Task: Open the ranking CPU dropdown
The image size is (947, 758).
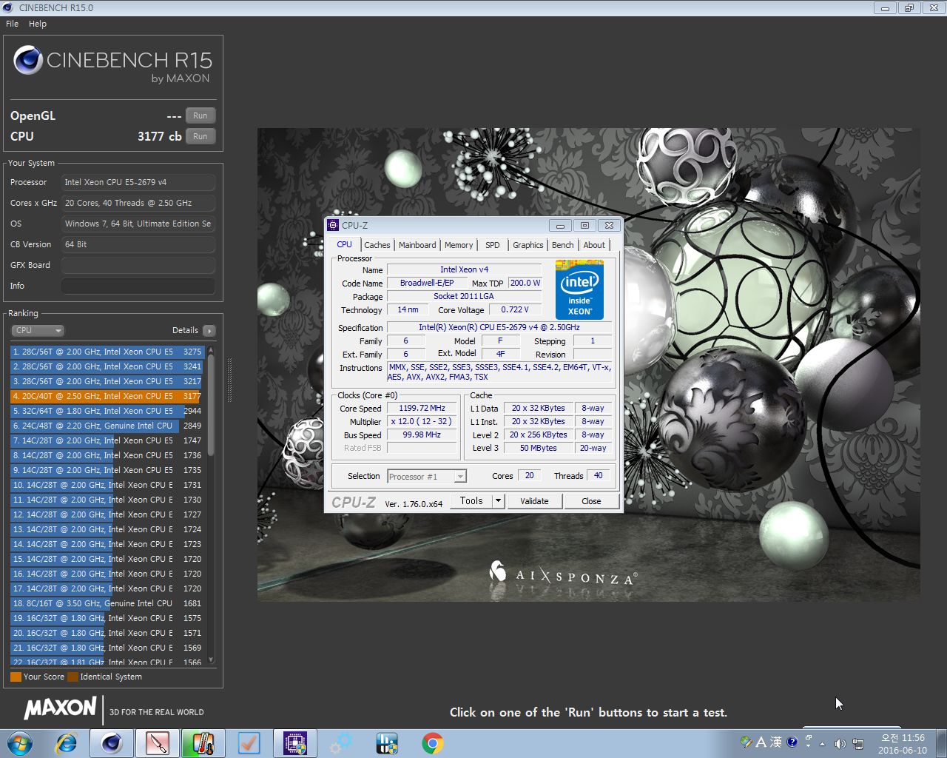Action: (x=38, y=330)
